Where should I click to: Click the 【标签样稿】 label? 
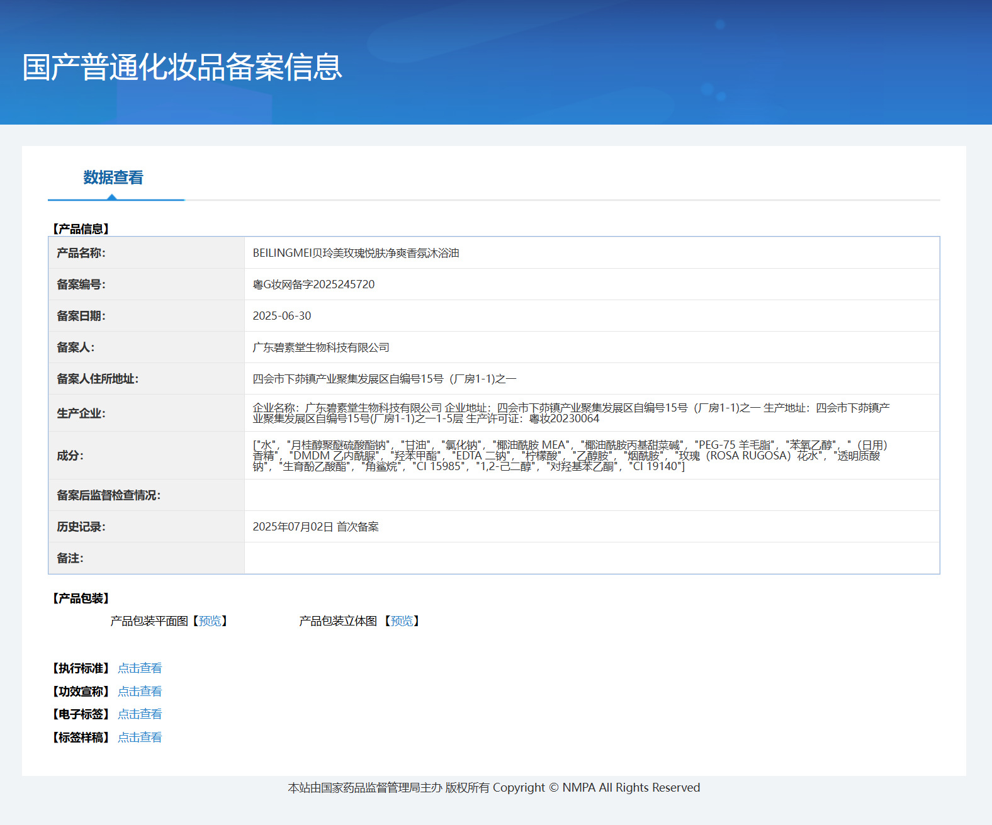point(81,738)
